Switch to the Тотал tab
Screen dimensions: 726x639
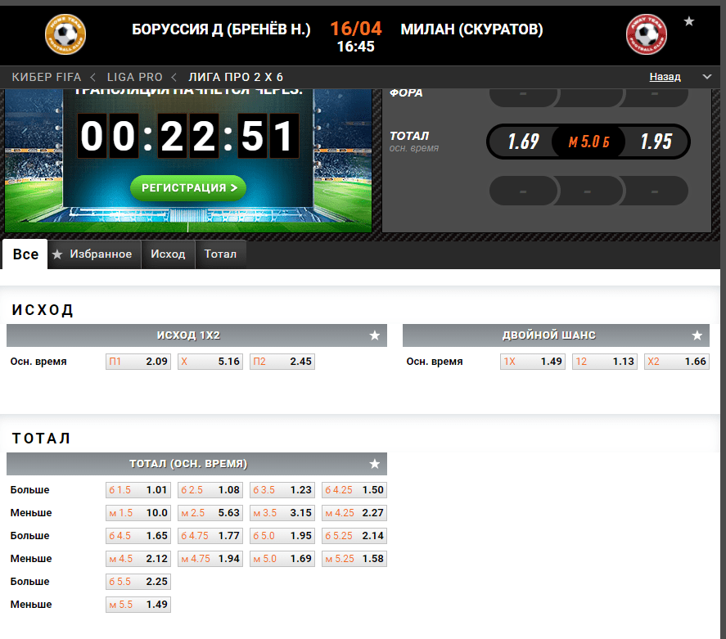220,254
